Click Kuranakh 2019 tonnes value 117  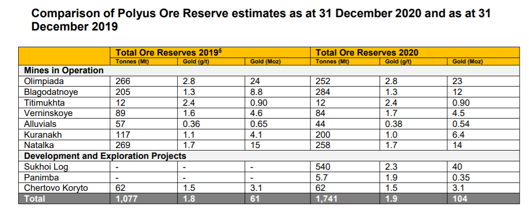[x=123, y=135]
